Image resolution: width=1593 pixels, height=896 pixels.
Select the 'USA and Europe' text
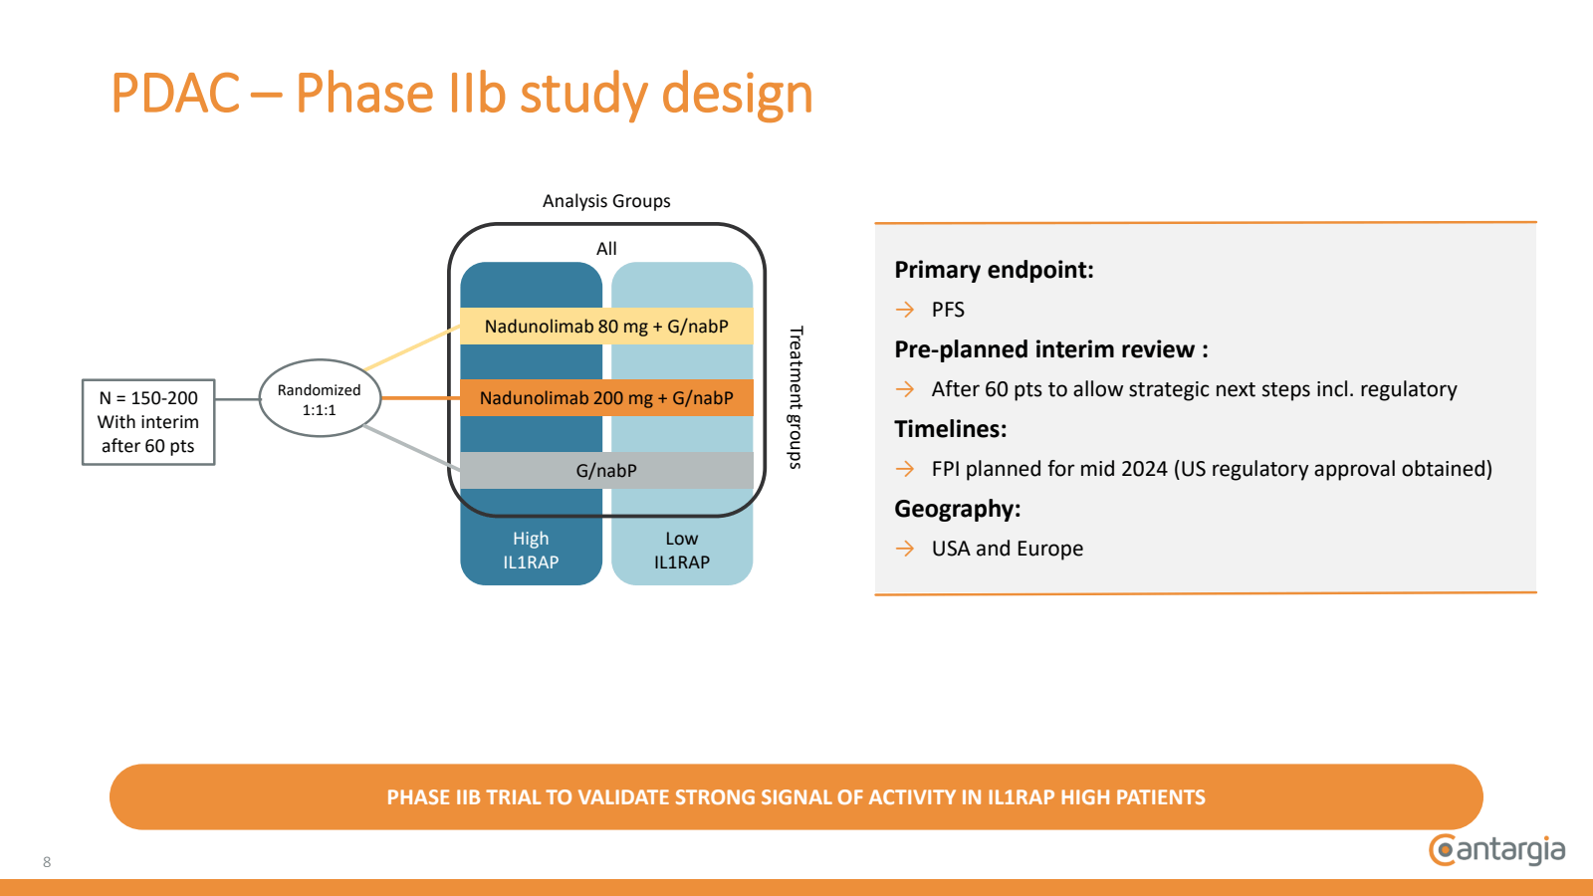click(1008, 549)
